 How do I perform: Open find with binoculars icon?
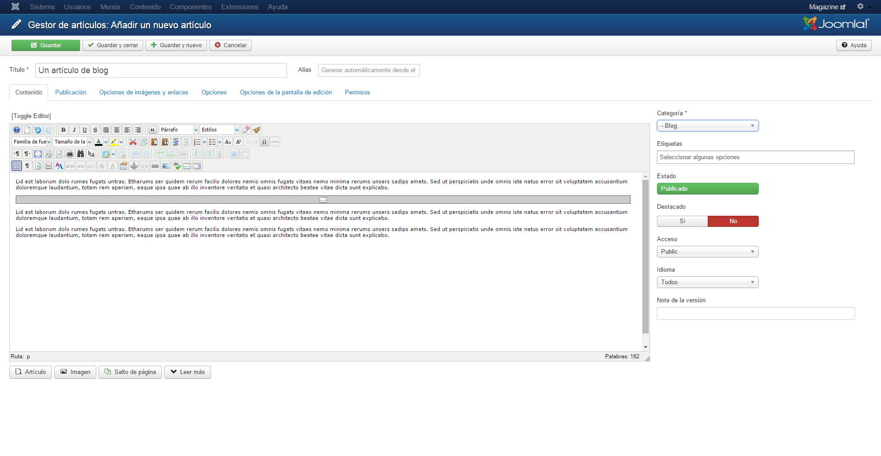pyautogui.click(x=81, y=154)
